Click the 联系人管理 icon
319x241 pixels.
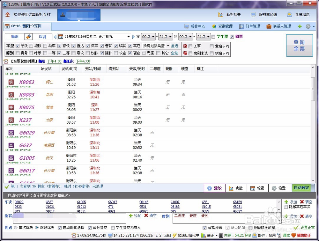(269, 26)
